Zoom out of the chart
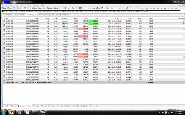185x115 pixels. coord(77,8)
